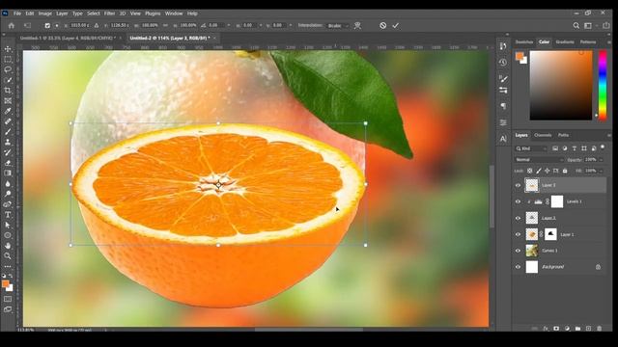Open the Paragraph panel icon
This screenshot has height=347, width=618.
tap(503, 106)
